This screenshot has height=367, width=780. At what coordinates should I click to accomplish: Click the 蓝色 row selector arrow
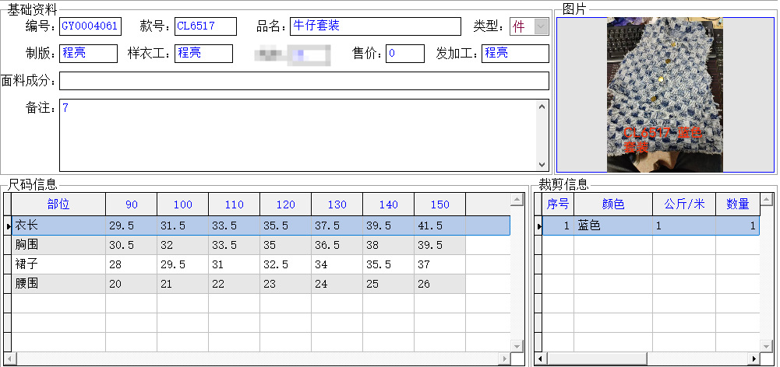tap(538, 226)
